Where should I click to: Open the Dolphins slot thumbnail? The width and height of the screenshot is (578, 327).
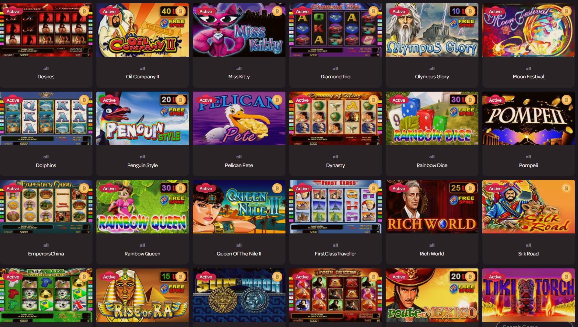[x=46, y=118]
